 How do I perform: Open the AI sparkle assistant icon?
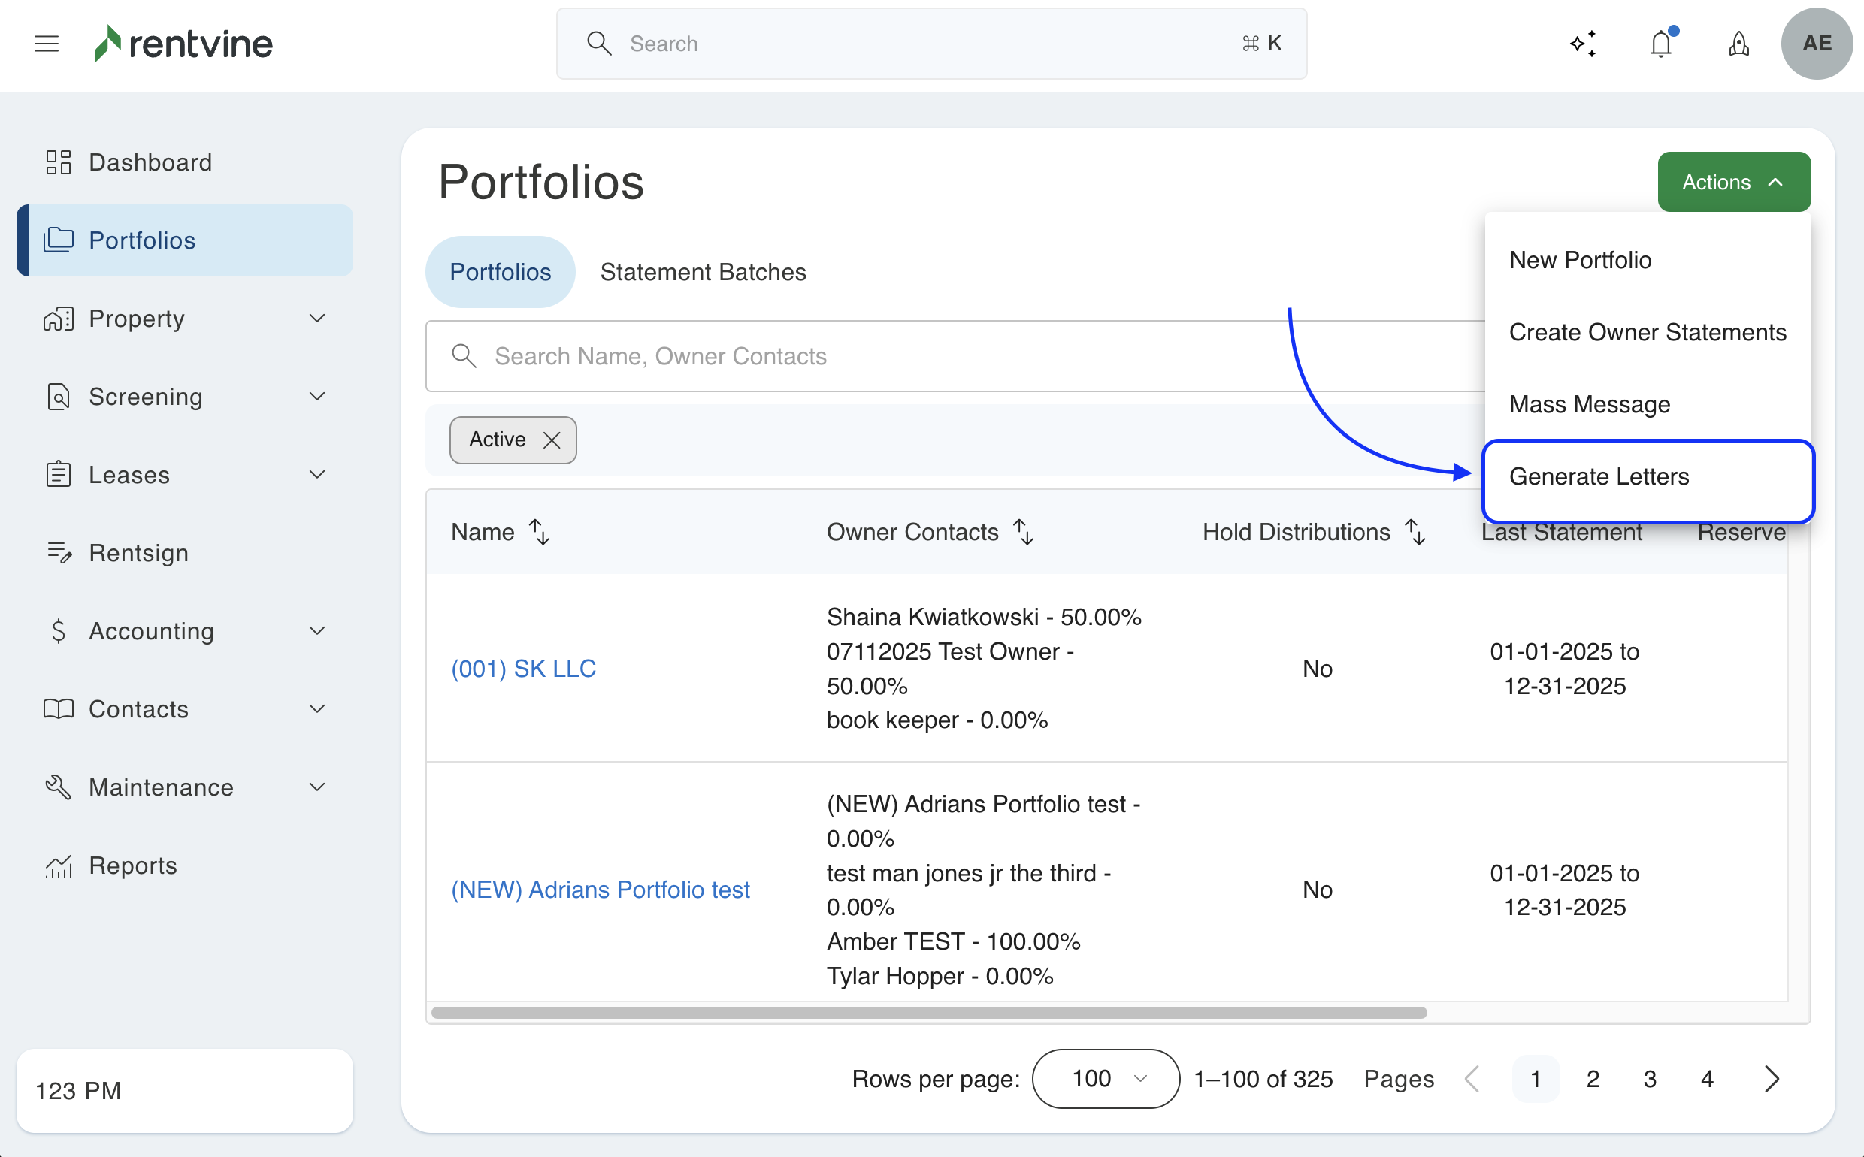click(1582, 44)
